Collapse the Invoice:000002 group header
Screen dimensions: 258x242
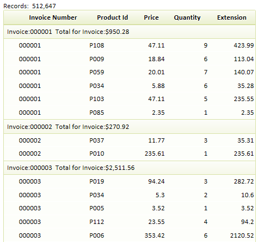pyautogui.click(x=130, y=127)
